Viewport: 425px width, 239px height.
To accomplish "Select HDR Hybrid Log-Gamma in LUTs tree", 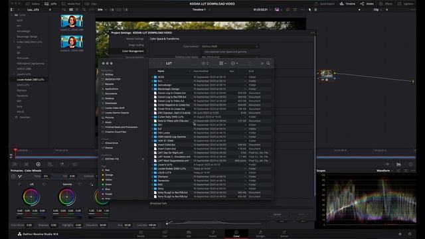I will (31, 64).
